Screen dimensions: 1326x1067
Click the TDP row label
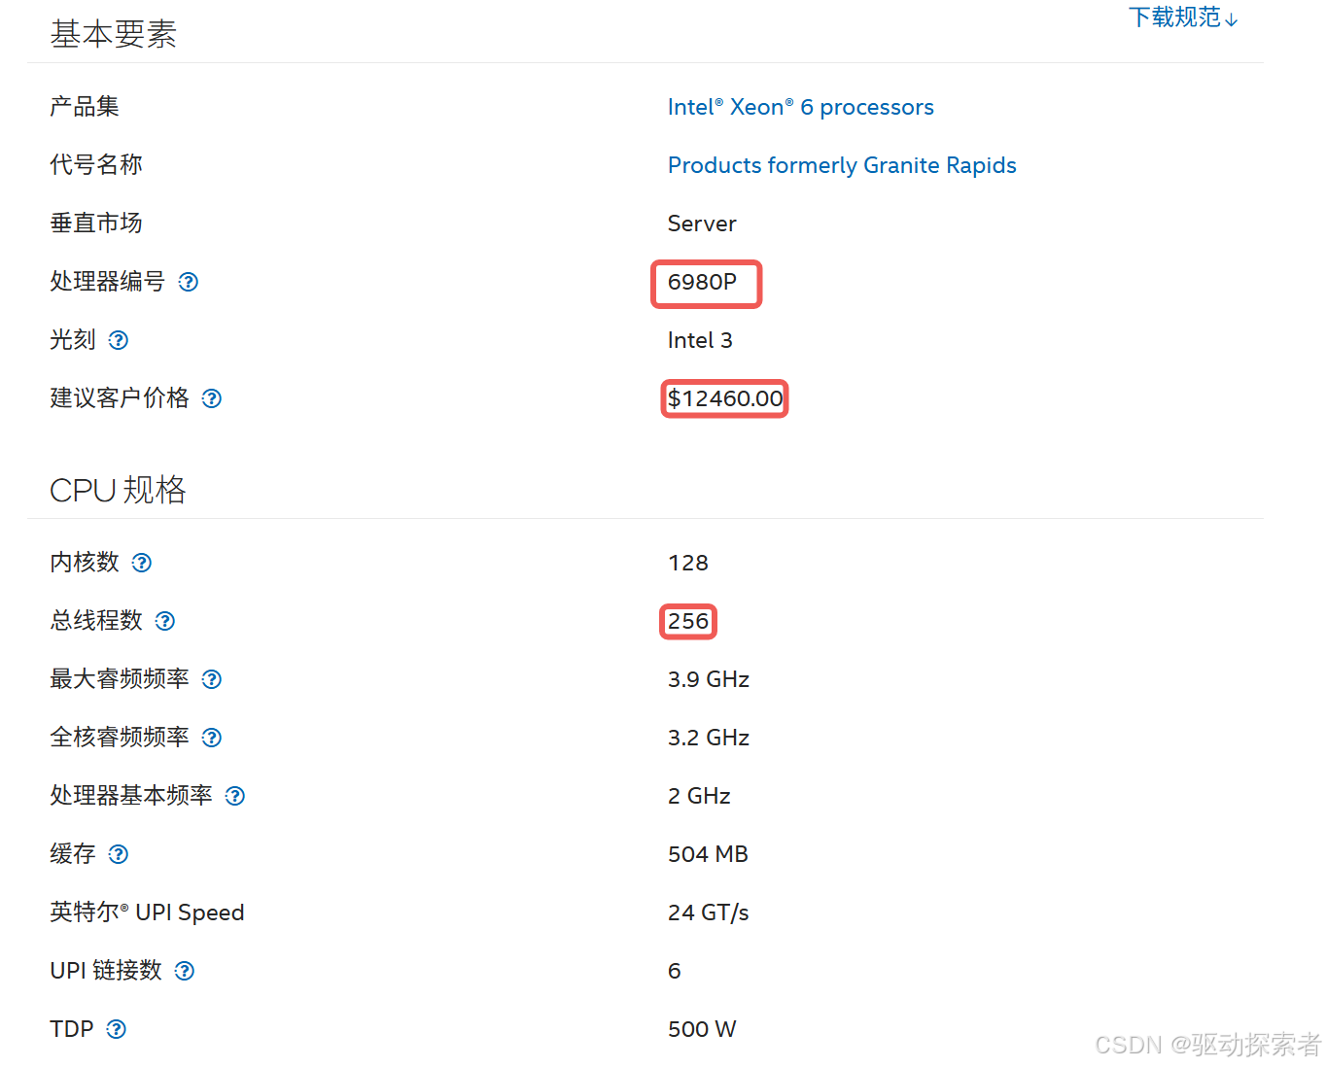pyautogui.click(x=72, y=1029)
